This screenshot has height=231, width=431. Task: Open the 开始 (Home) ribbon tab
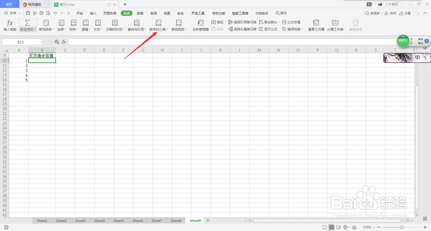coord(79,13)
